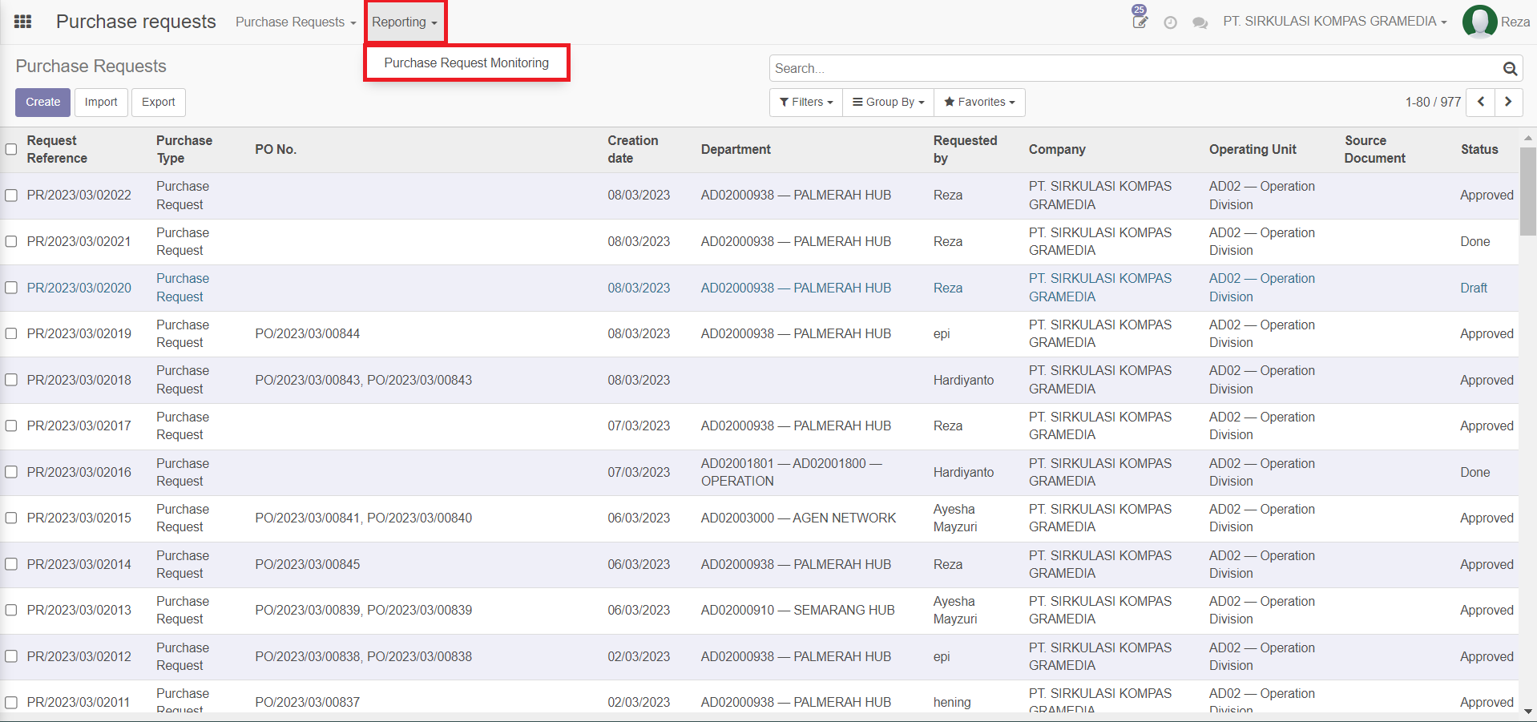Select Purchase Request Monitoring menu entry
Screen dimensions: 1537x722
[x=466, y=63]
